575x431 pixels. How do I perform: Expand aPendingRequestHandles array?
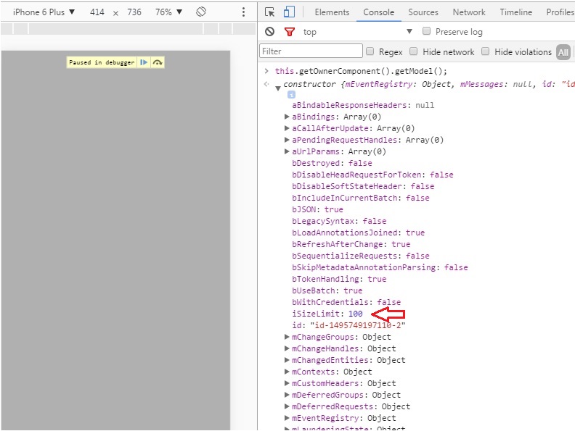287,140
